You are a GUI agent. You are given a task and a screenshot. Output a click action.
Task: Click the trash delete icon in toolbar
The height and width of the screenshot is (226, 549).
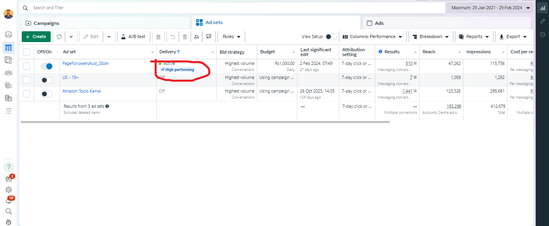pyautogui.click(x=185, y=37)
